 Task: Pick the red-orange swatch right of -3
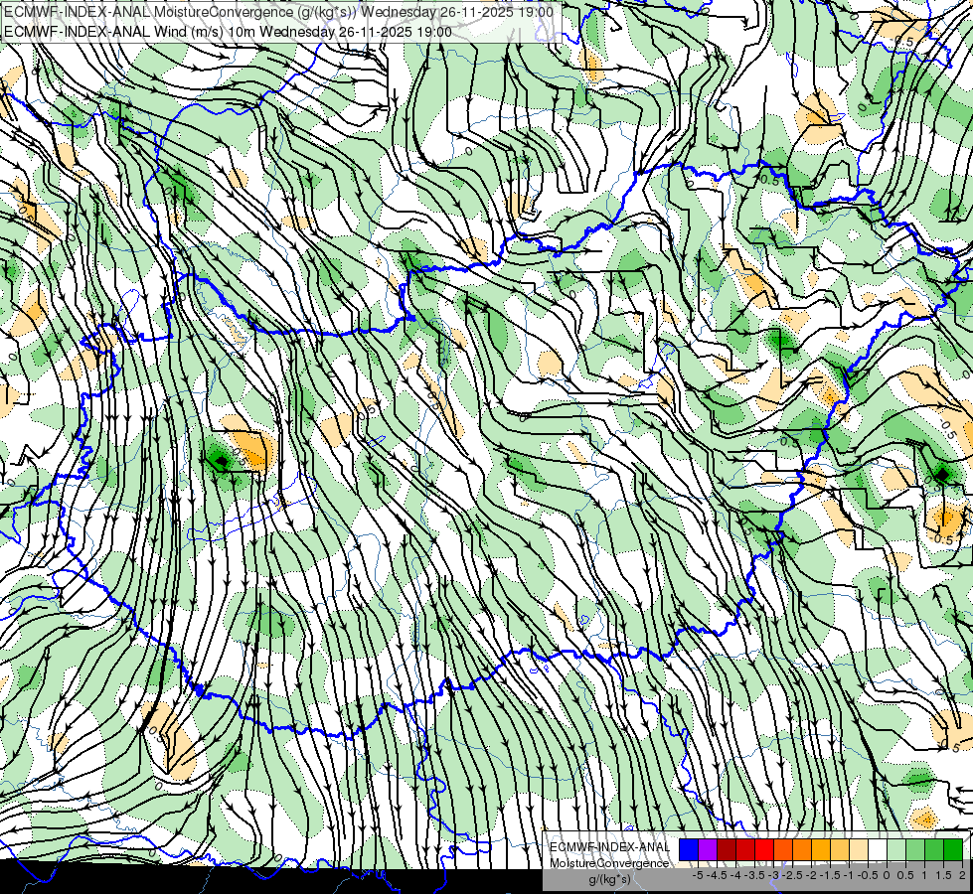coord(783,850)
